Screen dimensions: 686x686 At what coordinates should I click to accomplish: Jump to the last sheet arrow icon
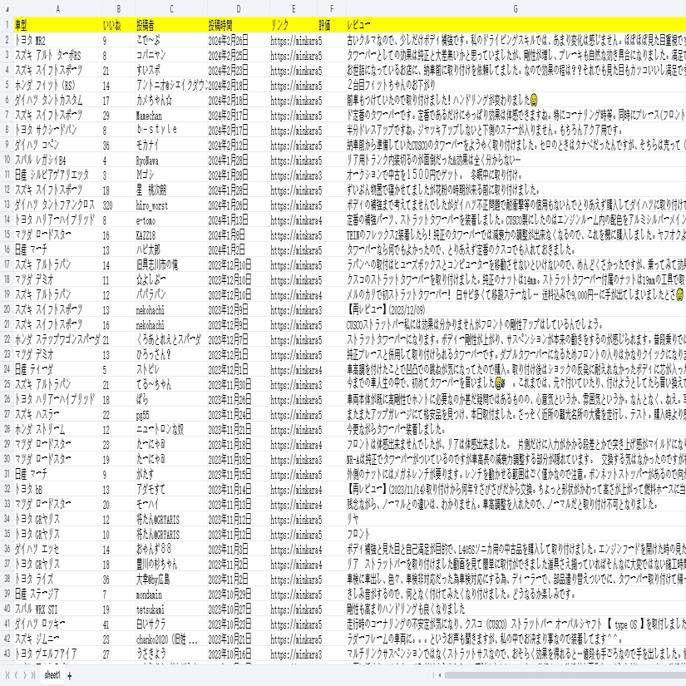32,675
